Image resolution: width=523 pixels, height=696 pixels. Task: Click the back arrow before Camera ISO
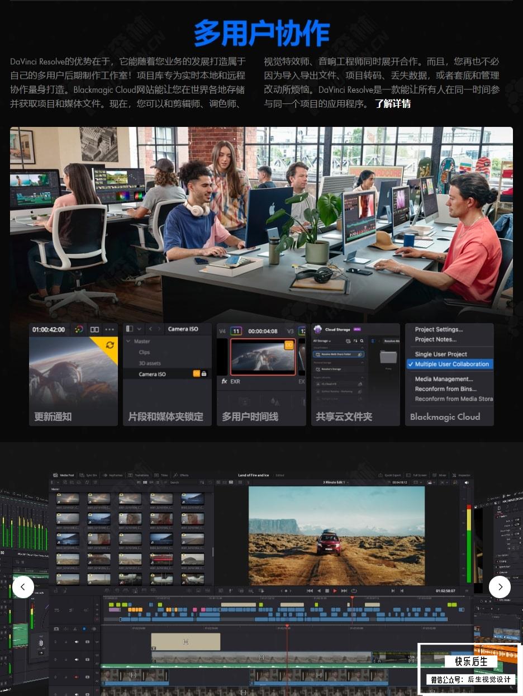[x=150, y=329]
